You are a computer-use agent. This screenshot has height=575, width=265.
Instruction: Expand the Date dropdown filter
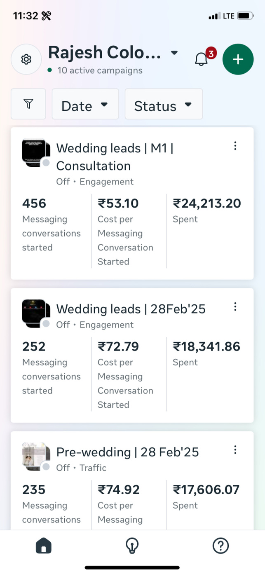coord(85,104)
